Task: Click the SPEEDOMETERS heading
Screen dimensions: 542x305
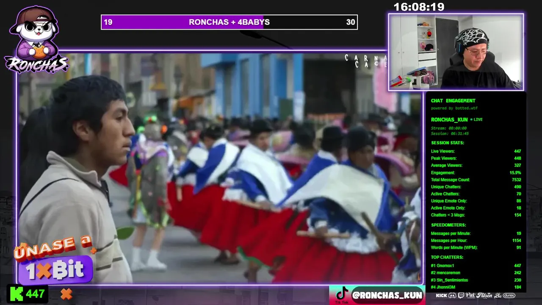Action: point(448,225)
